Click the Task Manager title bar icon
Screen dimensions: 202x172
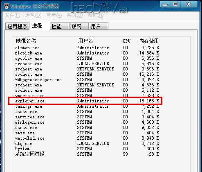[x=7, y=7]
